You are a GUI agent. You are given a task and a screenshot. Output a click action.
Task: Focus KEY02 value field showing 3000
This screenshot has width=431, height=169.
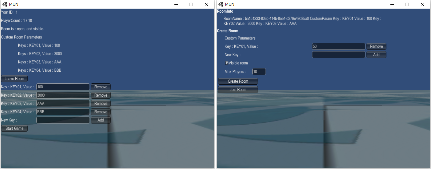(x=63, y=95)
